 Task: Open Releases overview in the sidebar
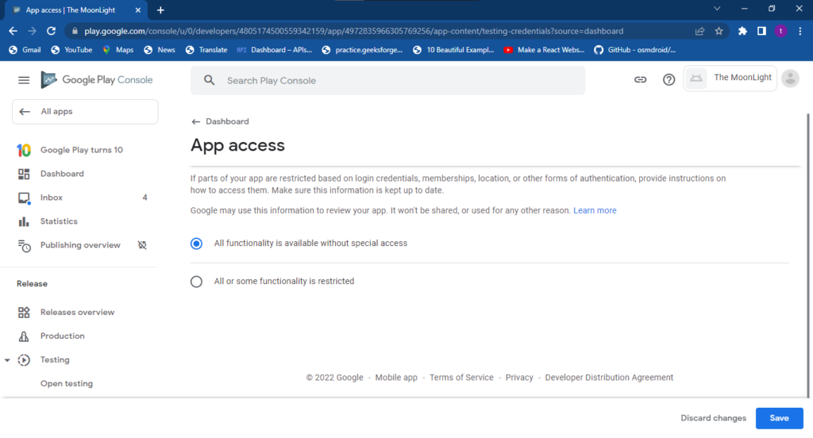[77, 312]
